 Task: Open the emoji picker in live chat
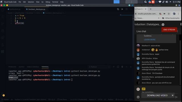click(x=138, y=97)
